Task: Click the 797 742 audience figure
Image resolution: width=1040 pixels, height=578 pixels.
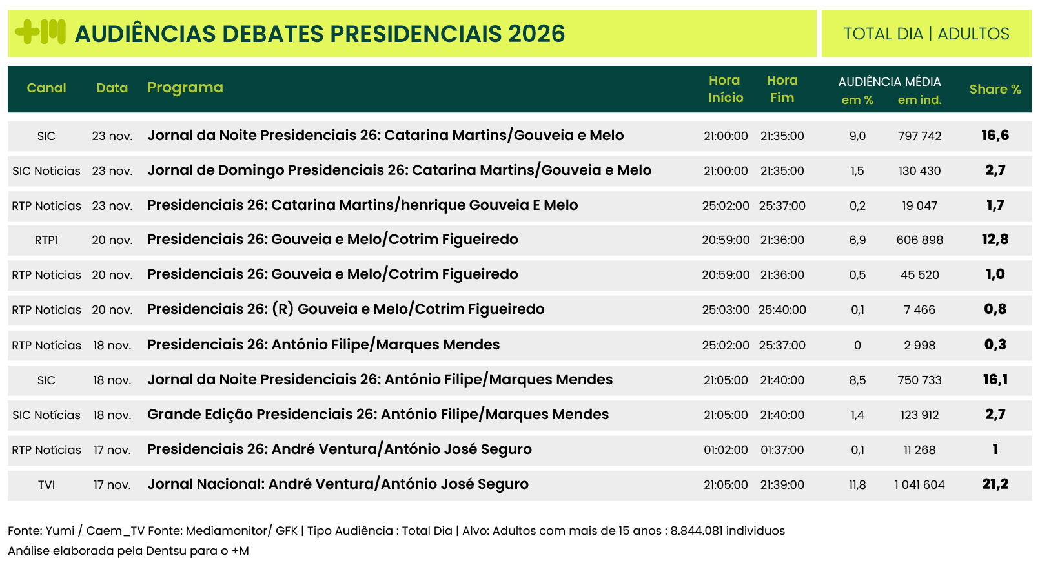Action: coord(919,136)
